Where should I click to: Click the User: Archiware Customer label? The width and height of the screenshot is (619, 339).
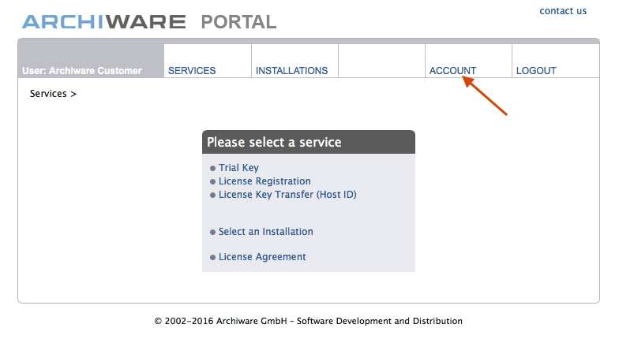point(82,71)
